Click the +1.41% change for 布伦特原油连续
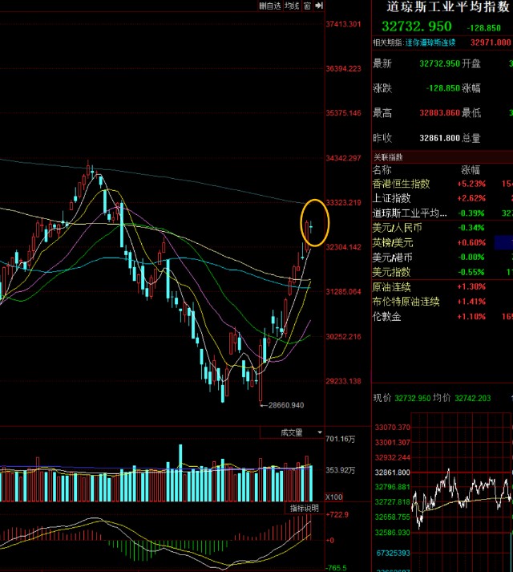Viewport: 513px width, 572px height. pyautogui.click(x=471, y=302)
